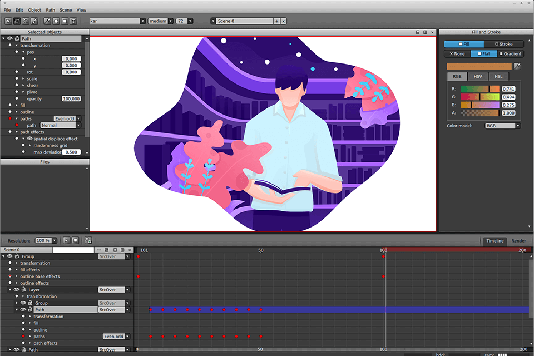Toggle recording for opacity property
Image resolution: width=534 pixels, height=356 pixels.
17,98
